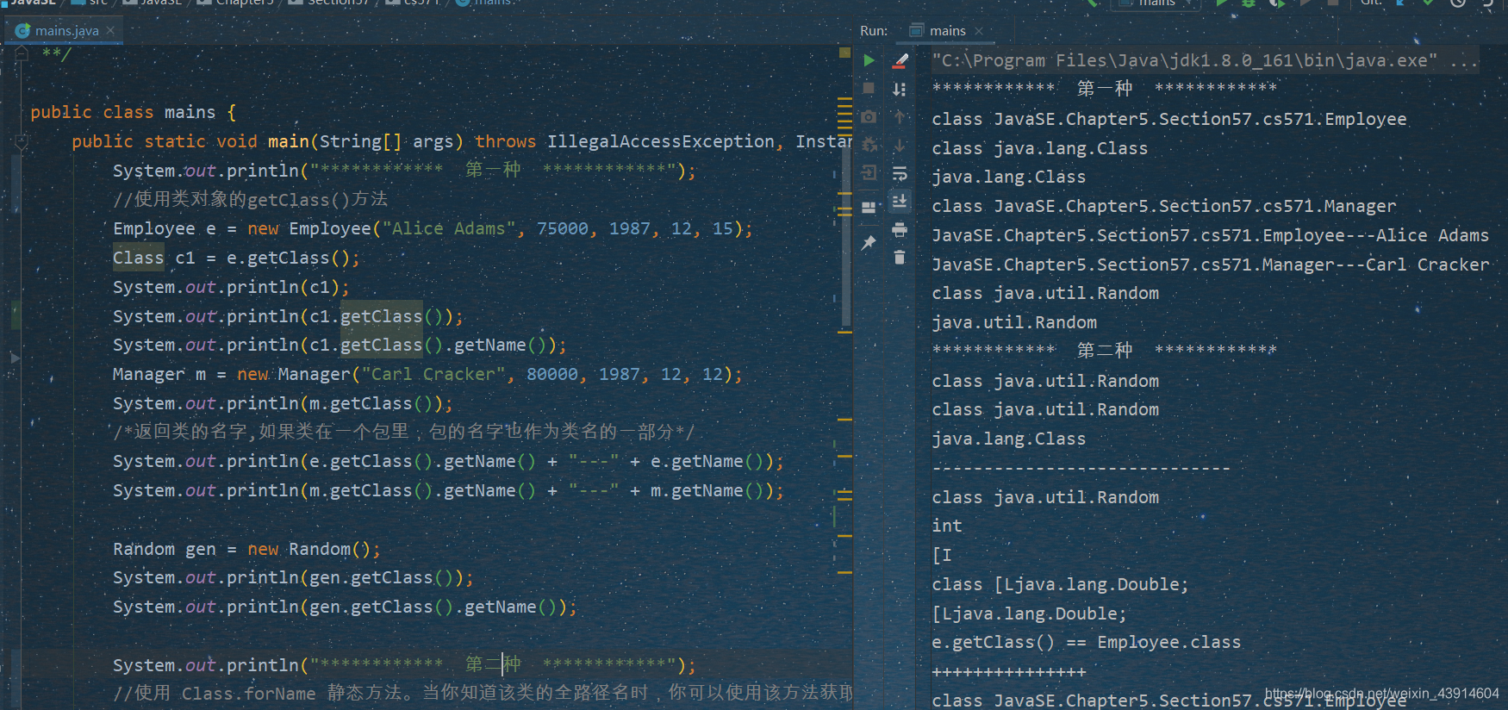Click the 'System.out.println(c1);' line
1508x710 pixels.
(231, 287)
